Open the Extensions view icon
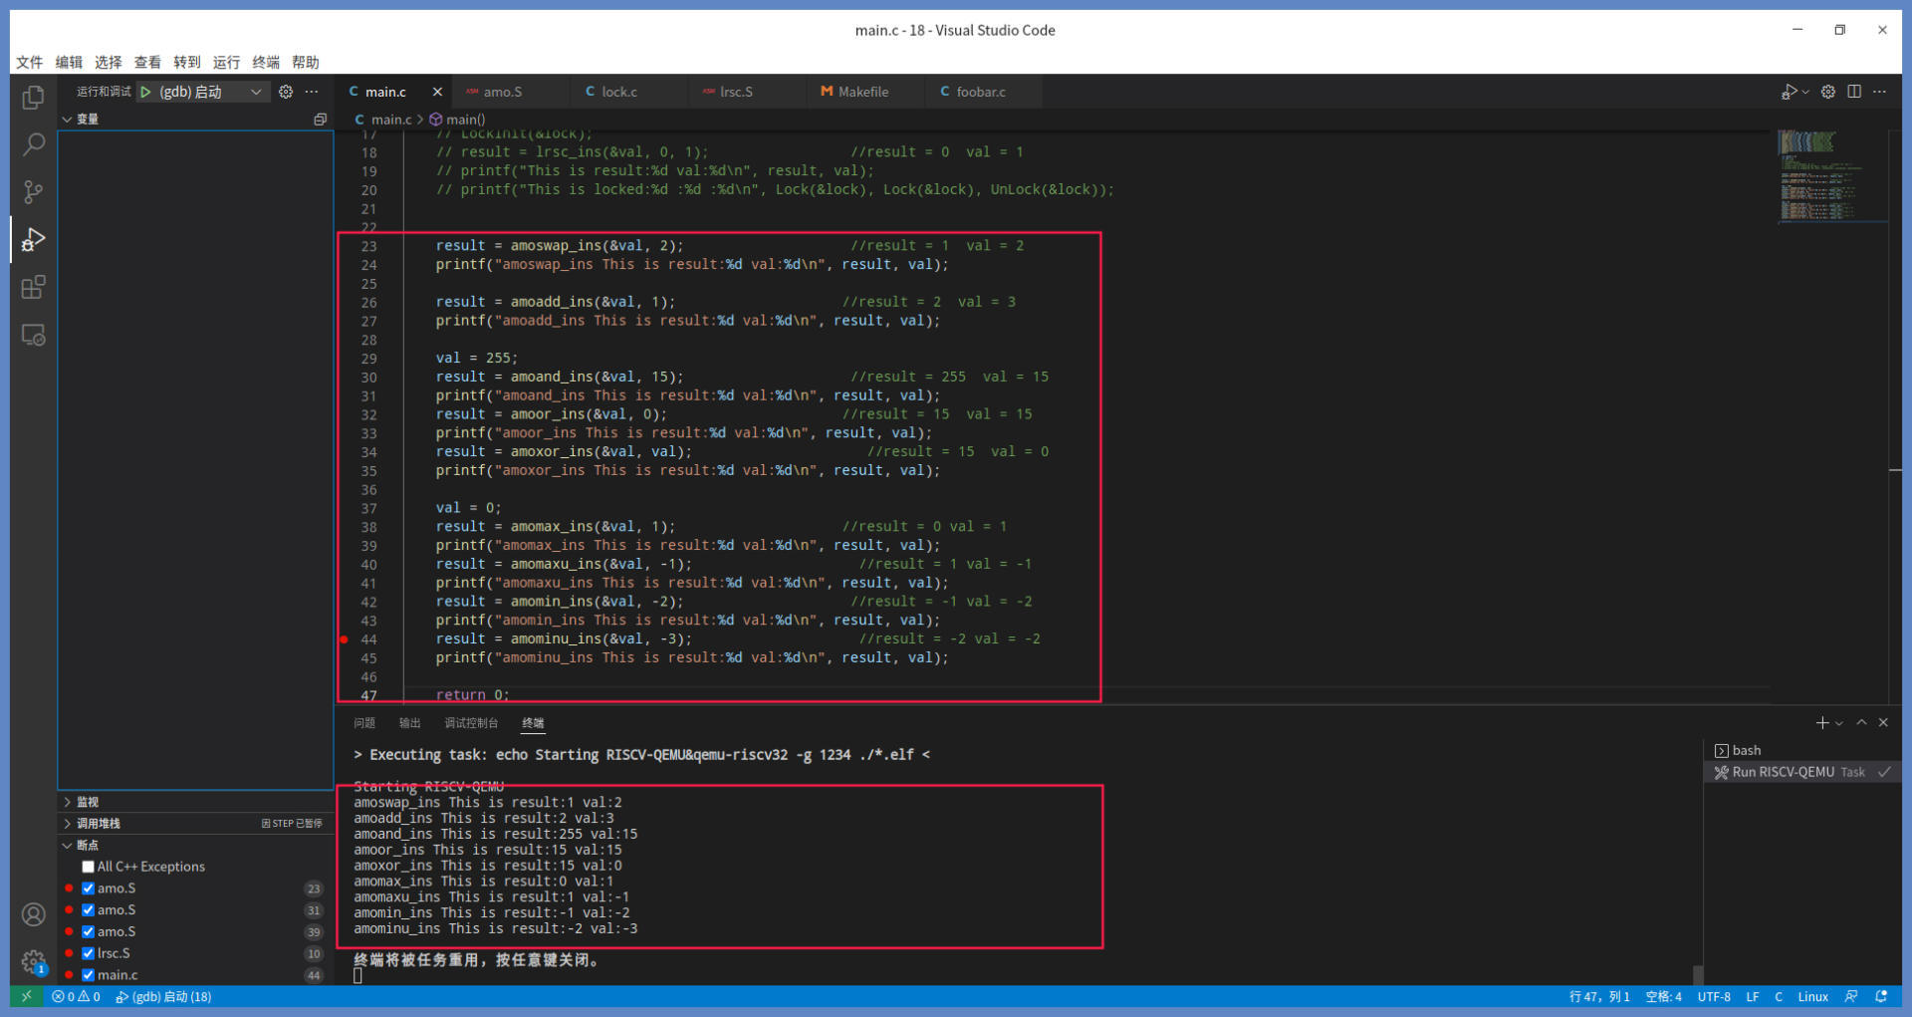 pos(33,288)
